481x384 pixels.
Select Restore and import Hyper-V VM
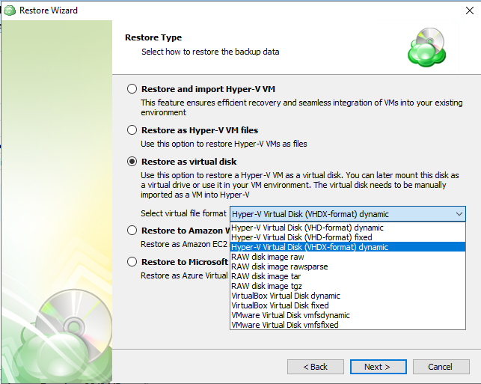(x=132, y=88)
